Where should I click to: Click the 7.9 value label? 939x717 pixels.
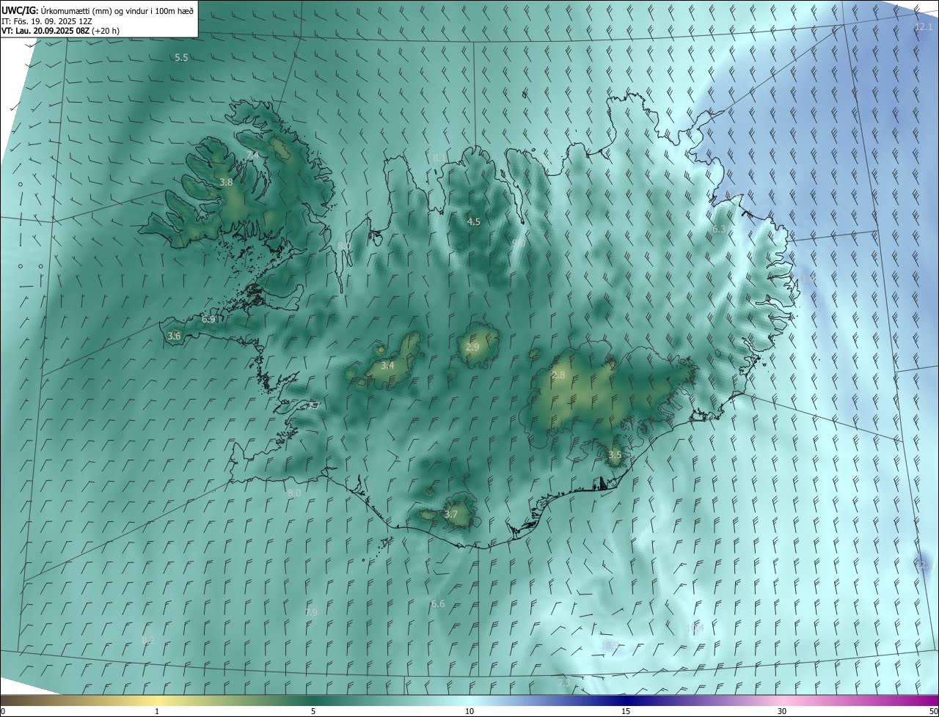click(x=311, y=612)
